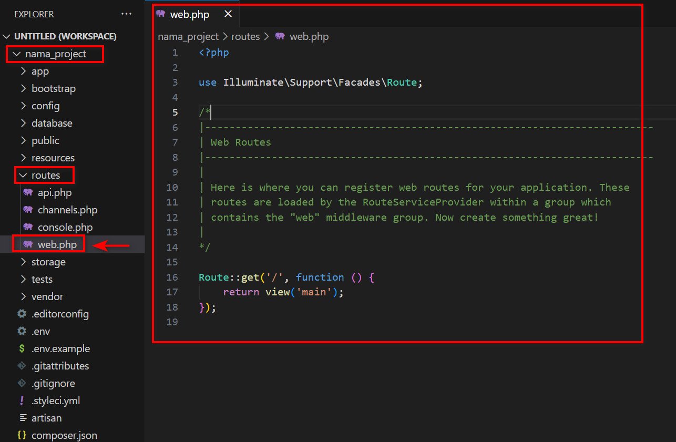This screenshot has width=676, height=442.
Task: Click the EXPLORER panel title
Action: tap(34, 14)
